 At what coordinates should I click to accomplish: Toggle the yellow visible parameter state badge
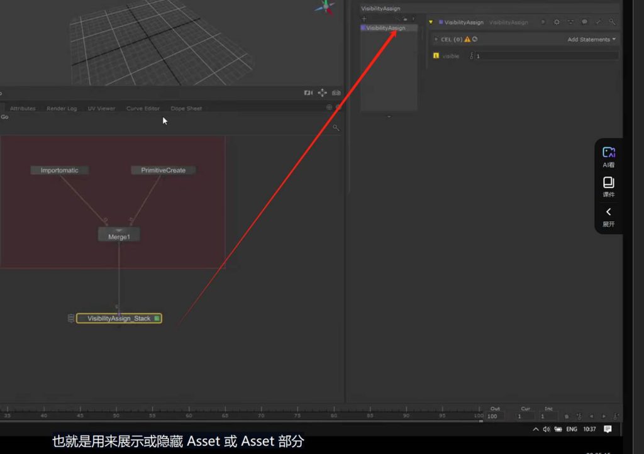[436, 56]
